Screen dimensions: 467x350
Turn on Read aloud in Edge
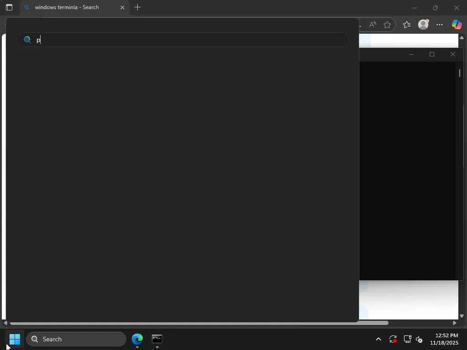(x=373, y=25)
